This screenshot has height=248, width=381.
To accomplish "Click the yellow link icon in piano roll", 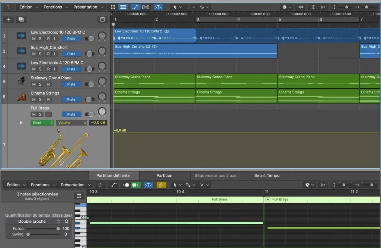I will pyautogui.click(x=161, y=185).
